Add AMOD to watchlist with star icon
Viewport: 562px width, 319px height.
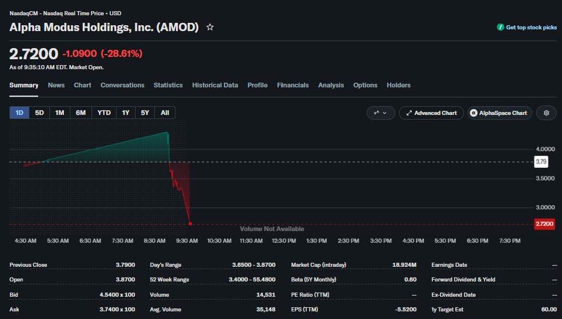coord(210,27)
